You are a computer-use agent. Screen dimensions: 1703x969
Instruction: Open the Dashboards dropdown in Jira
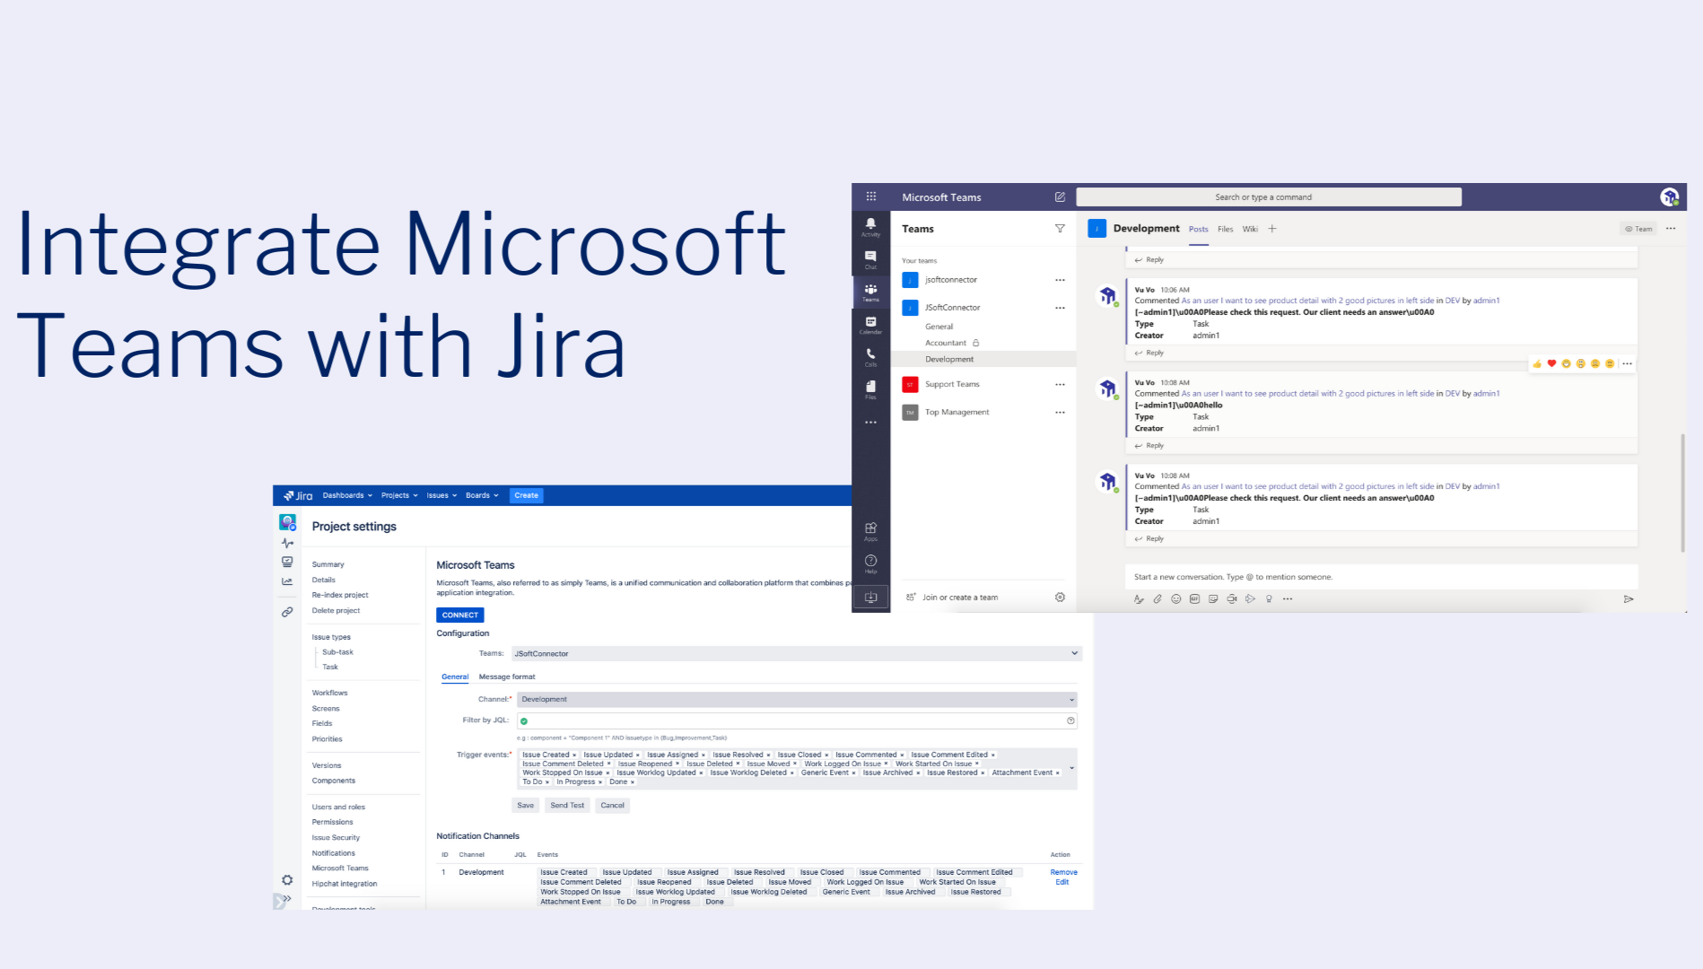(x=347, y=495)
